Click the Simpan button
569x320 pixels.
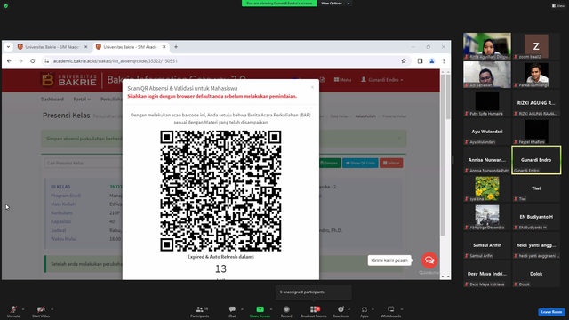(329, 163)
